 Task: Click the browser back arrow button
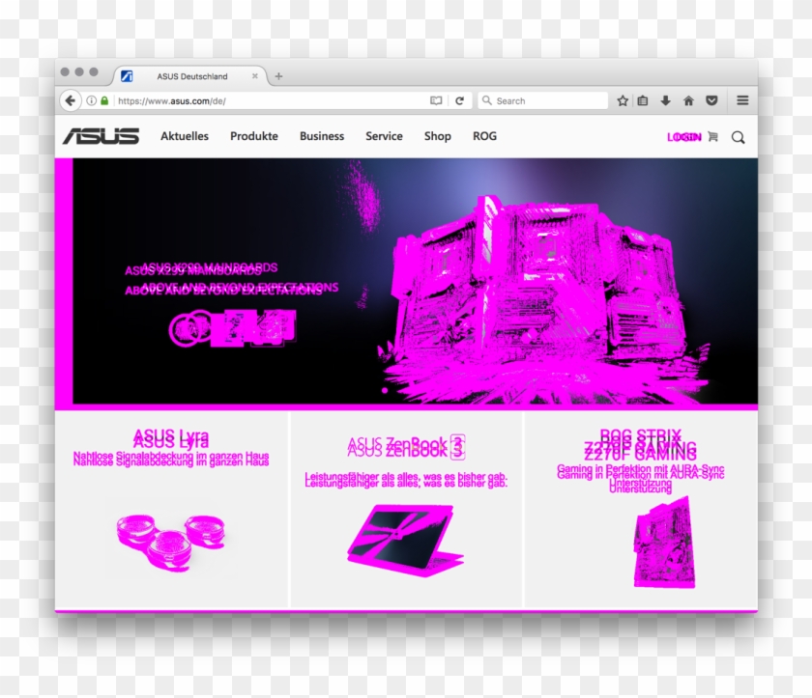(x=71, y=100)
